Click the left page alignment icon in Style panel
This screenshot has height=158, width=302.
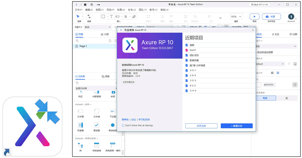click(x=272, y=73)
